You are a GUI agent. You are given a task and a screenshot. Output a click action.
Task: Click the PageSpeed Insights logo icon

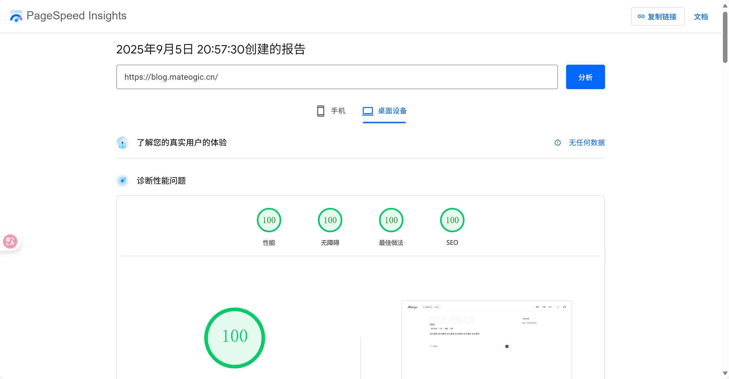coord(16,16)
